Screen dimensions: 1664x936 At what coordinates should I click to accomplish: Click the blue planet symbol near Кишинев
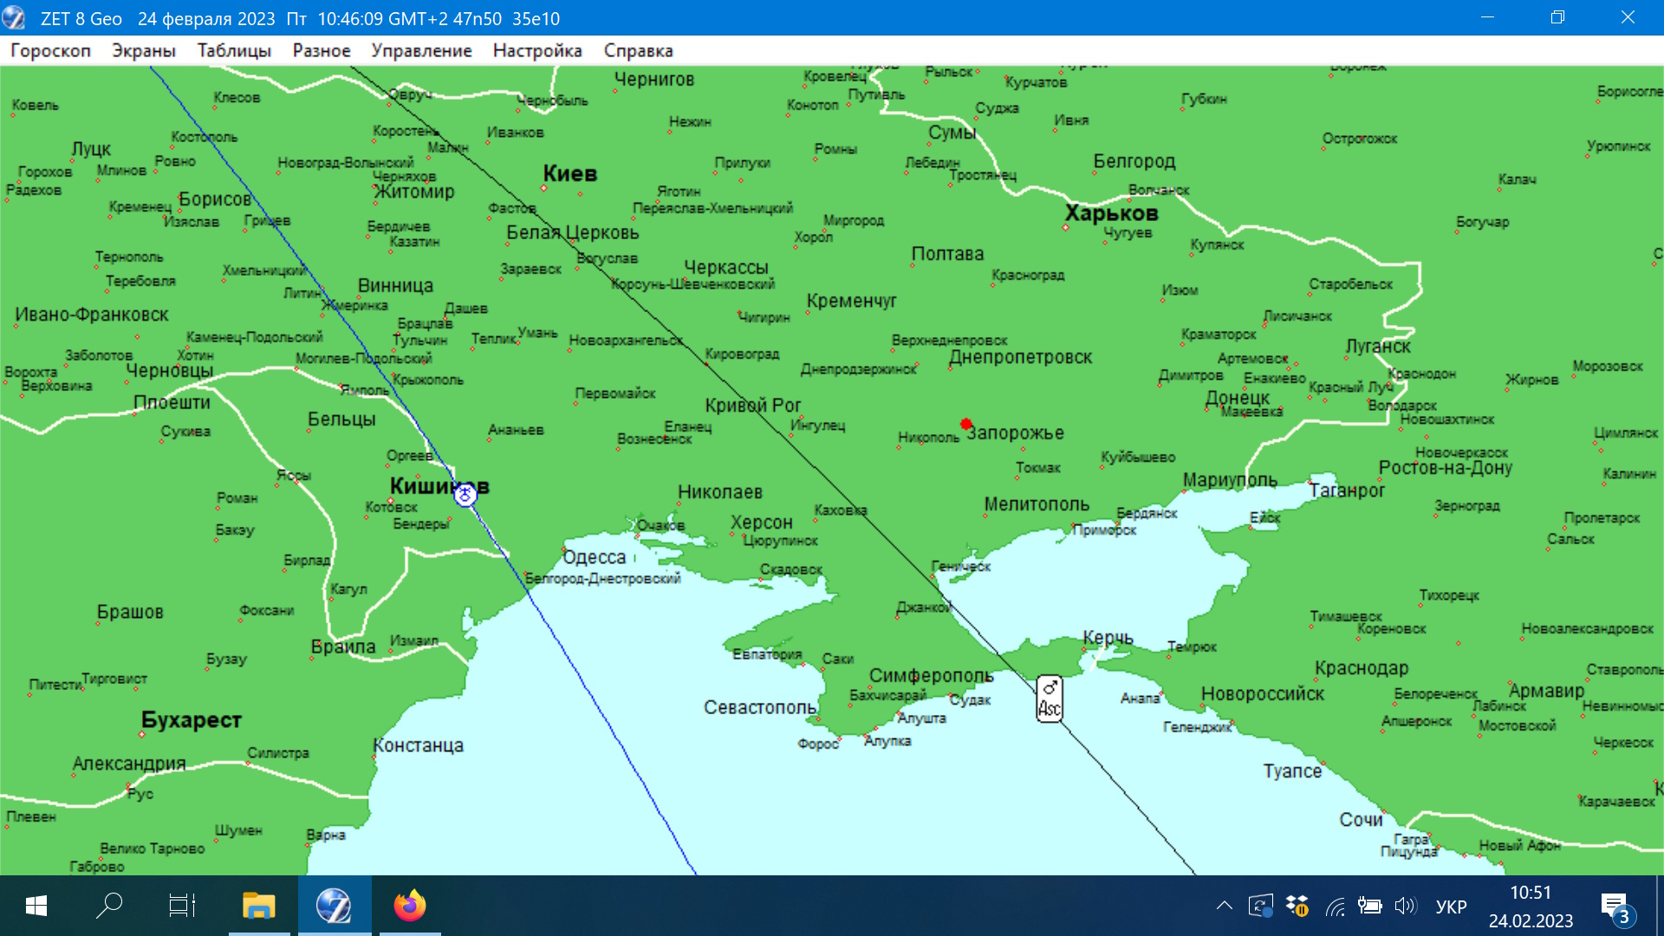465,495
